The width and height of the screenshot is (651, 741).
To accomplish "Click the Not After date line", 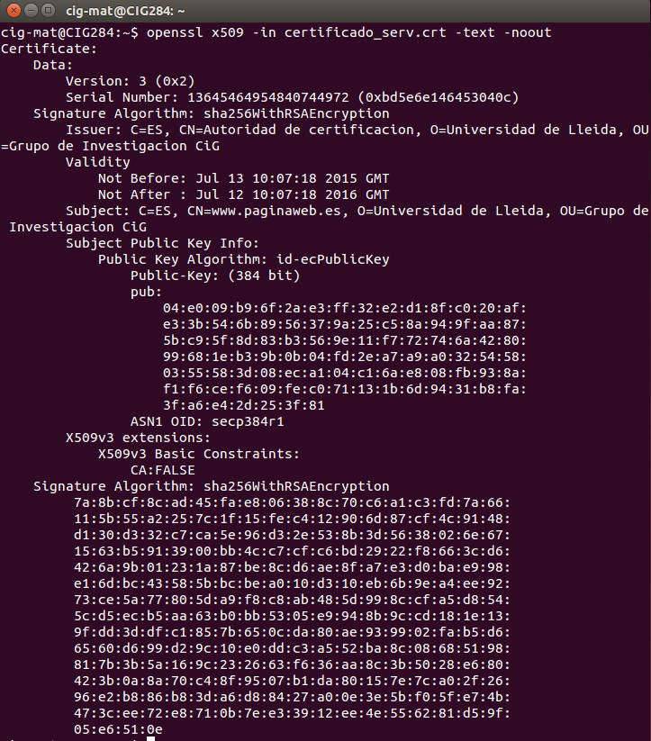I will coord(243,195).
